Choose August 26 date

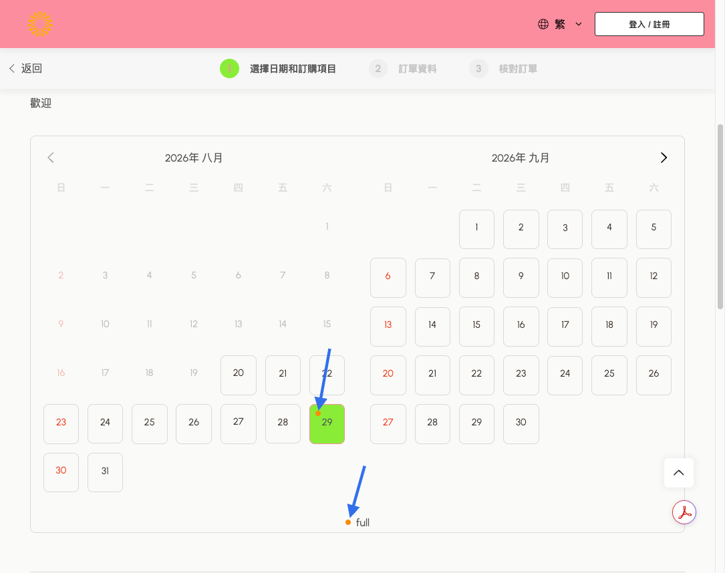coord(194,424)
